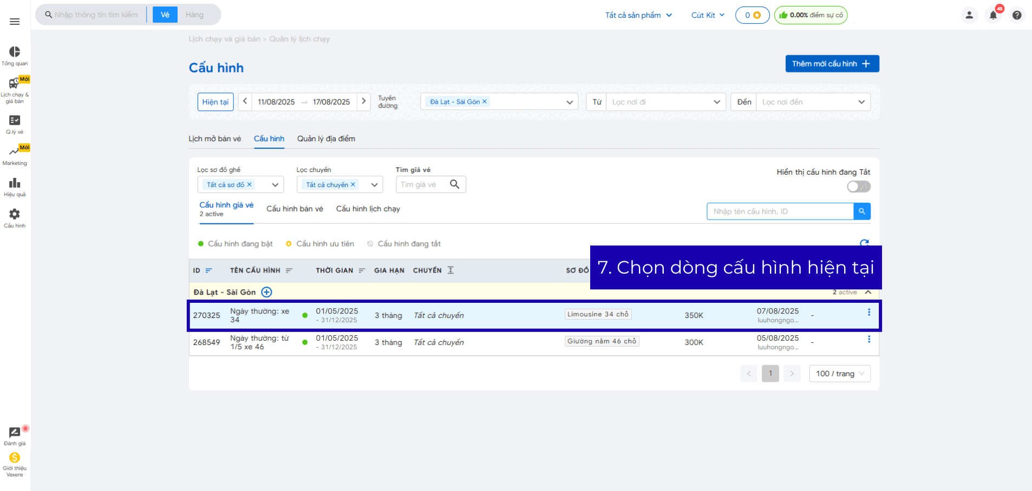
Task: Click the notification bell icon
Action: (x=993, y=15)
